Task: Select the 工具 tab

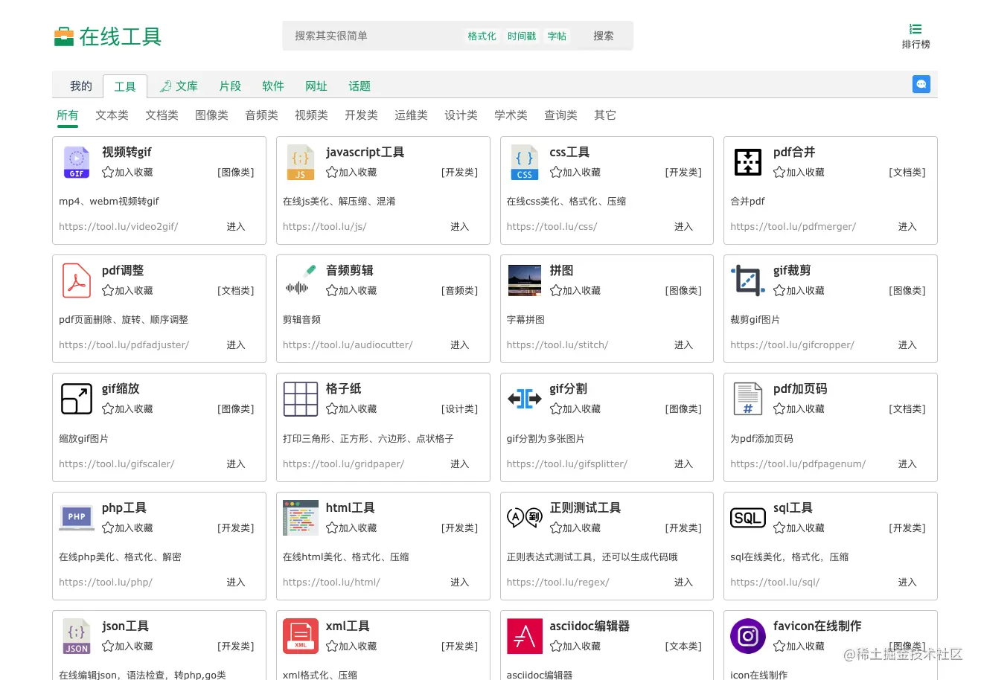Action: pyautogui.click(x=125, y=86)
